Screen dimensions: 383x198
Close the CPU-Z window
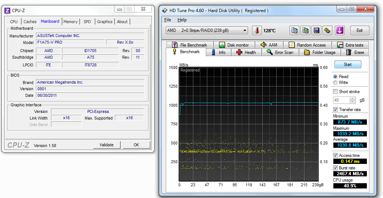143,9
